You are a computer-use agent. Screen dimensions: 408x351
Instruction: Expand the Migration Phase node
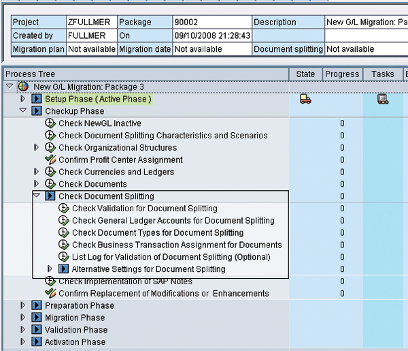point(23,318)
